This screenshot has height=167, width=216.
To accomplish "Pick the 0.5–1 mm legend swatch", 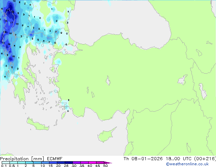I will pos(14,163).
